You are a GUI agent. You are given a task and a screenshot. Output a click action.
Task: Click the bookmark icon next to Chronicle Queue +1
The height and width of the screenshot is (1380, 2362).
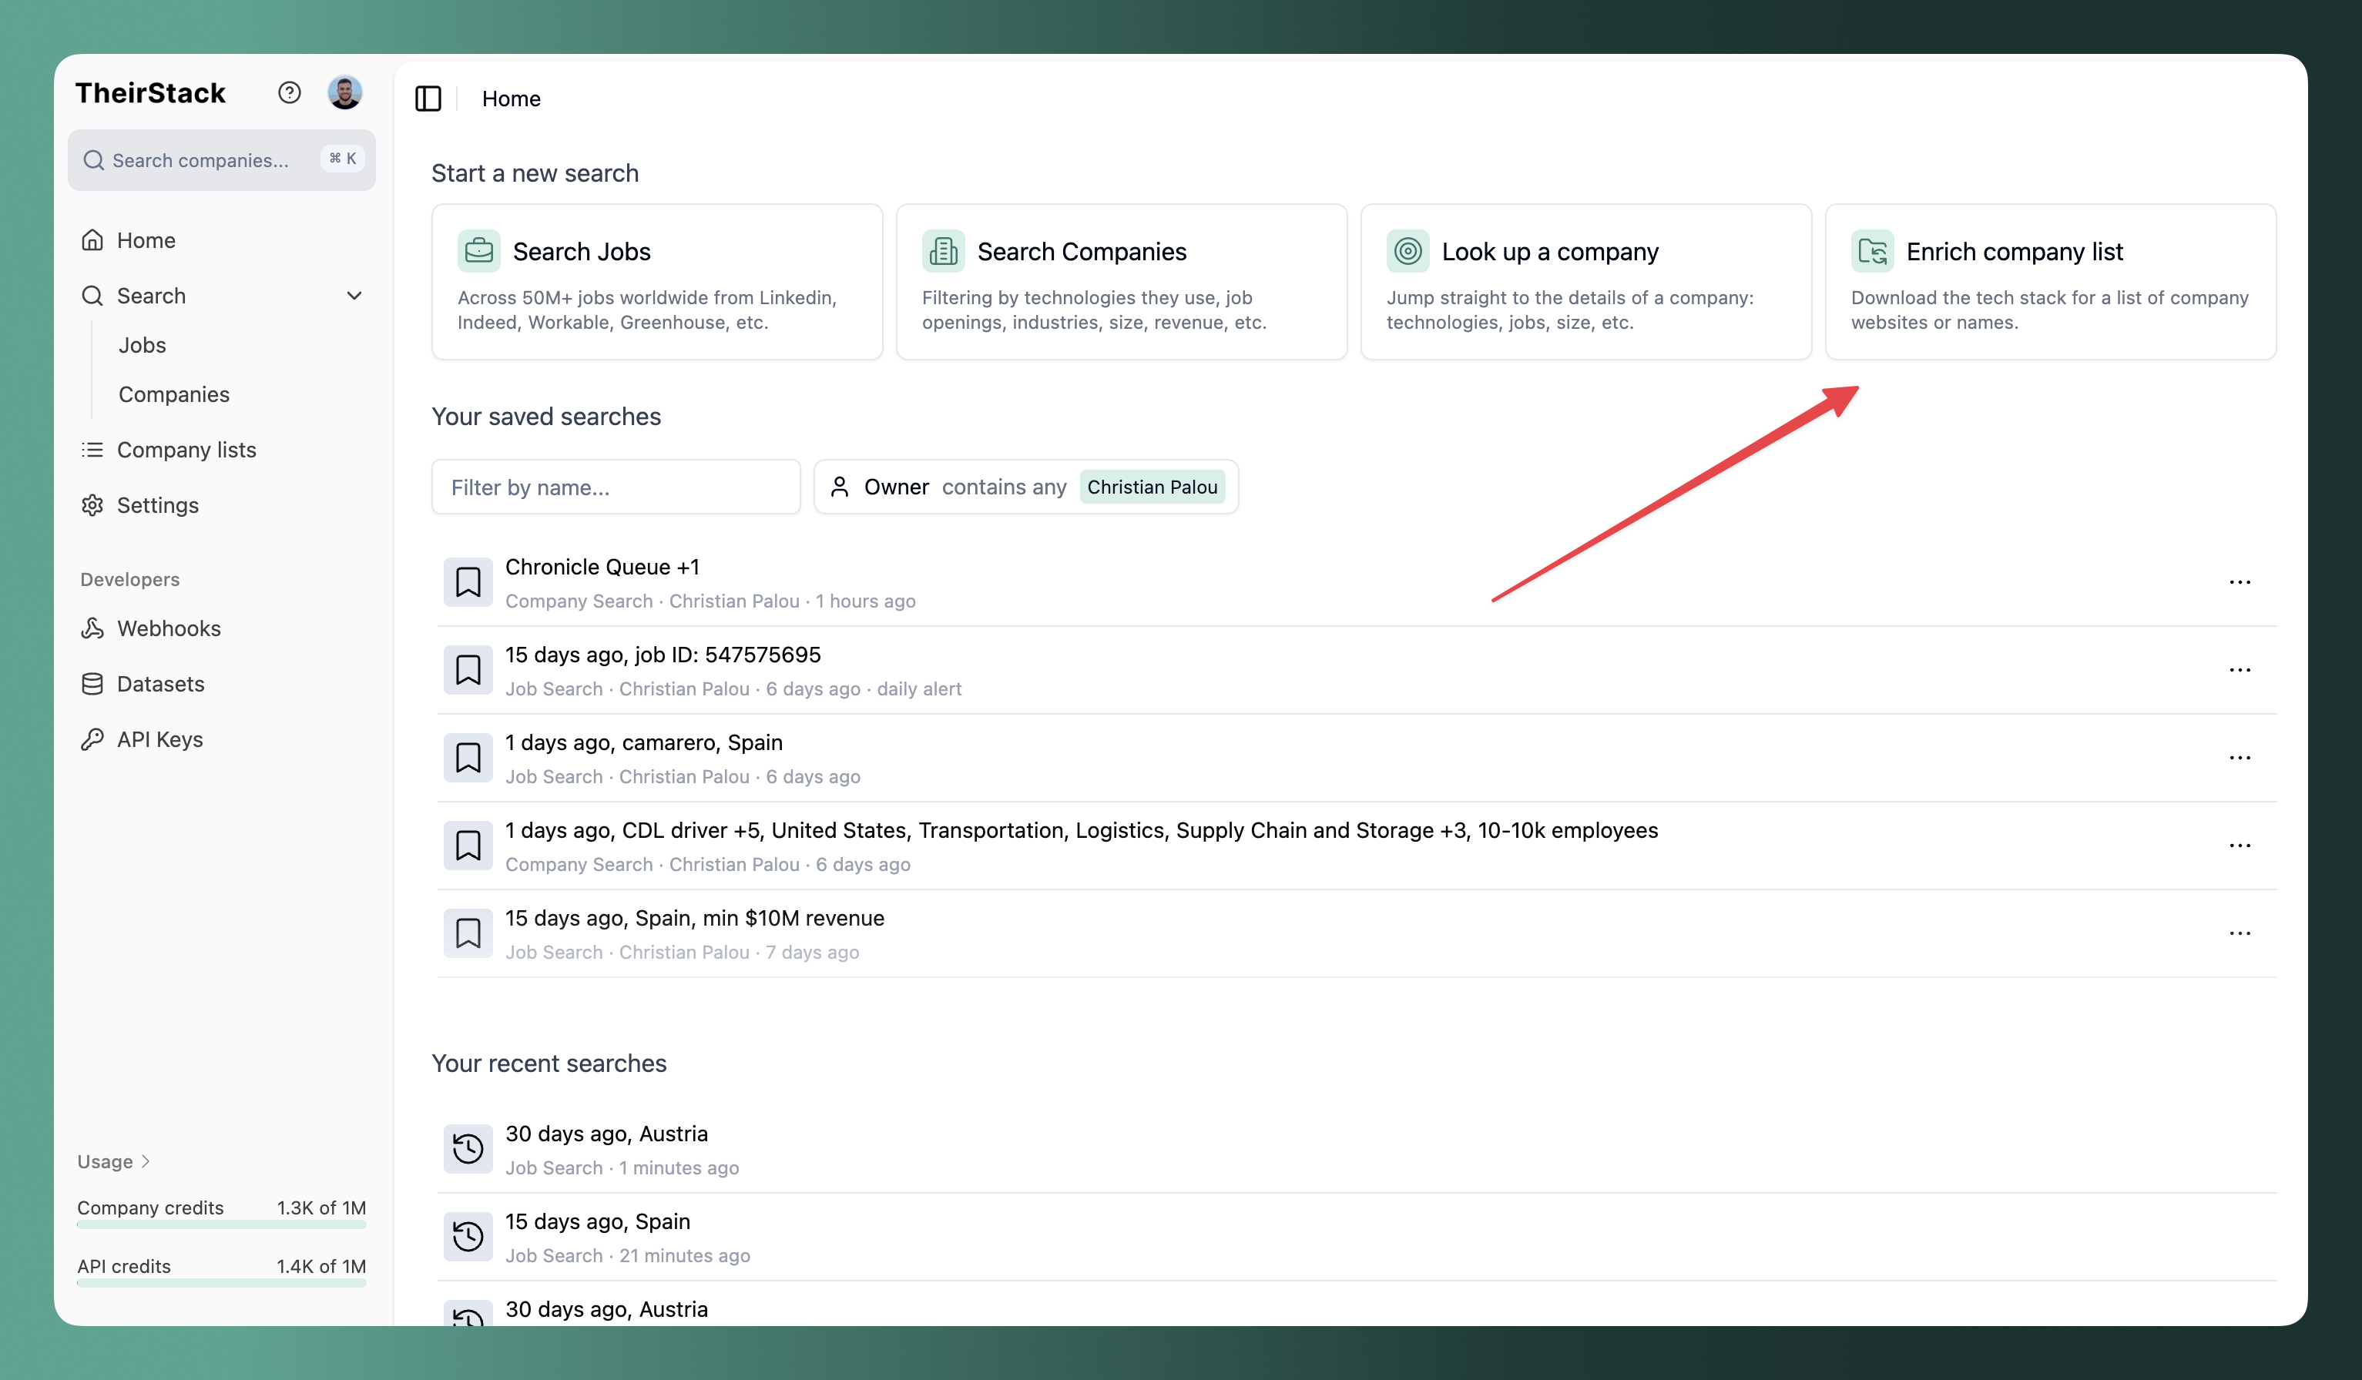click(x=468, y=581)
